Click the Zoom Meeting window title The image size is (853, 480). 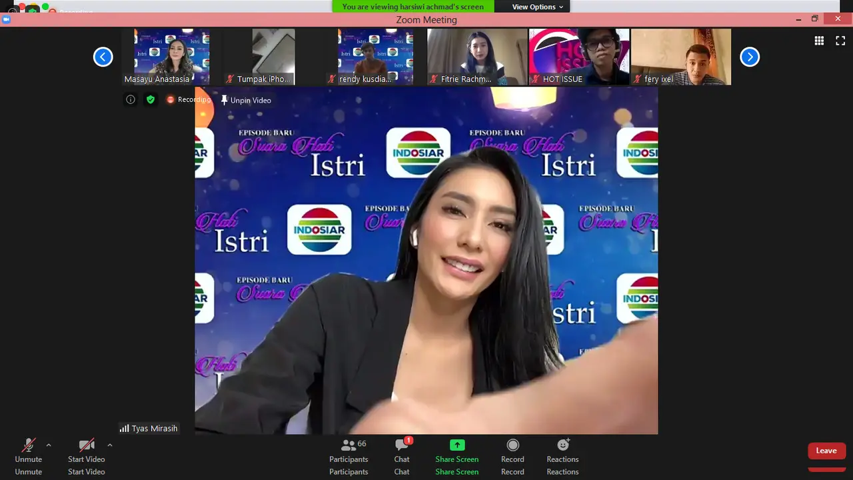[x=426, y=20]
